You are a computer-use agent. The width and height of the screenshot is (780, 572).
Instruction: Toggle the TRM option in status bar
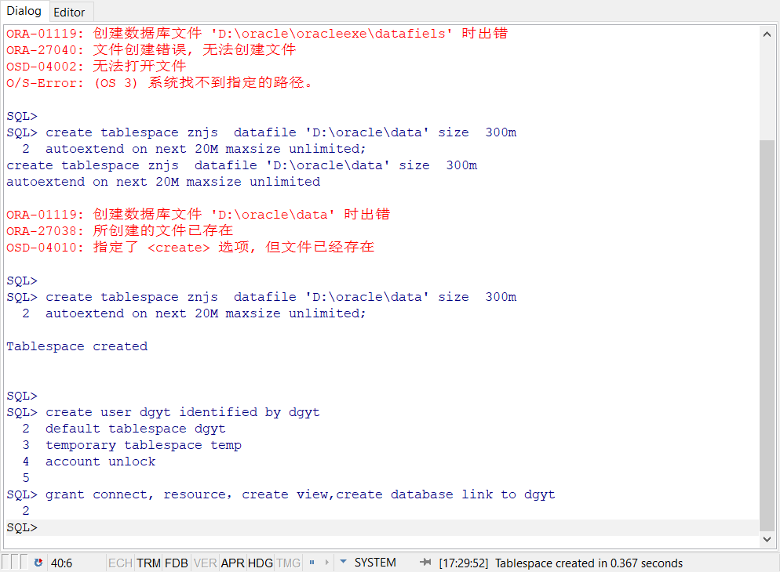click(148, 563)
